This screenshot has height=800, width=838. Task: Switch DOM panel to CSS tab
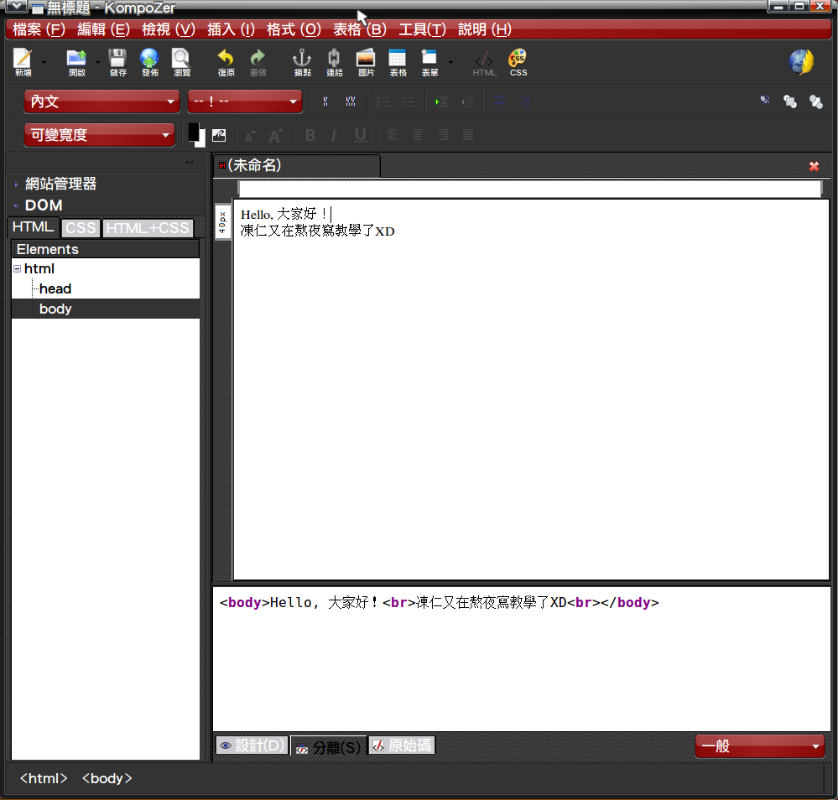81,228
